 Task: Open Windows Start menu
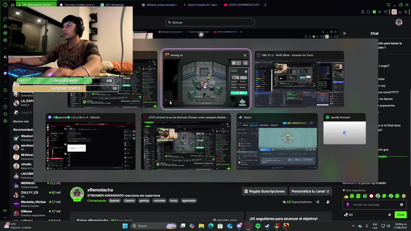(x=125, y=226)
